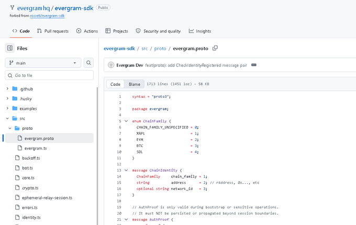Open core.ts file
This screenshot has height=225, width=356.
(28, 178)
